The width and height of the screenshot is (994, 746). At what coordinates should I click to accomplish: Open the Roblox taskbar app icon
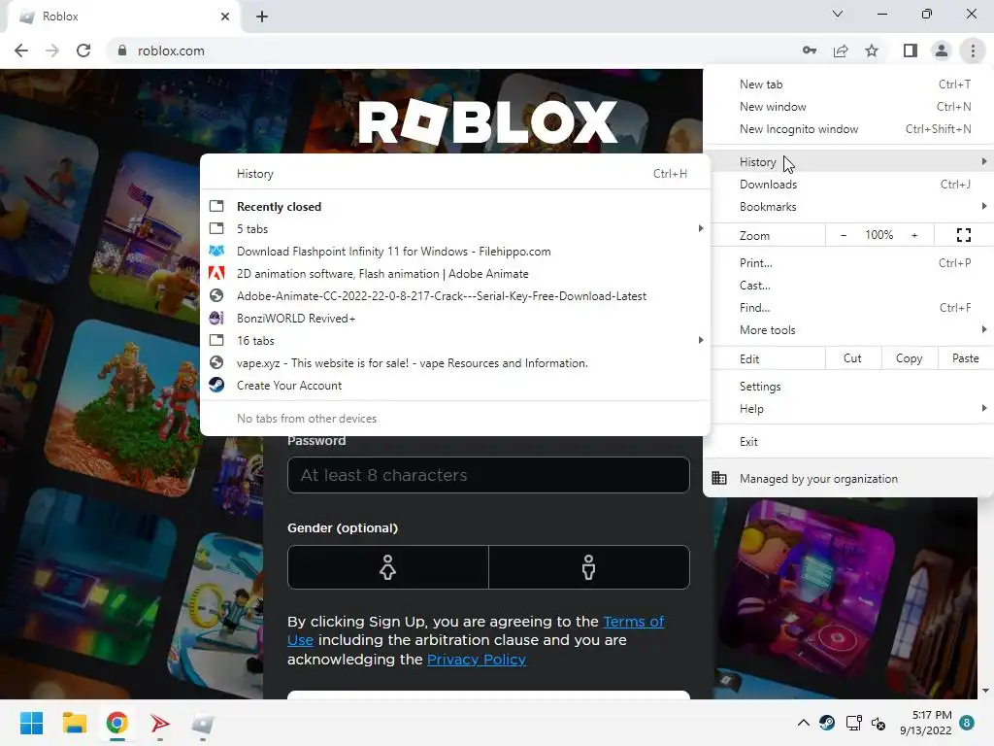point(203,723)
